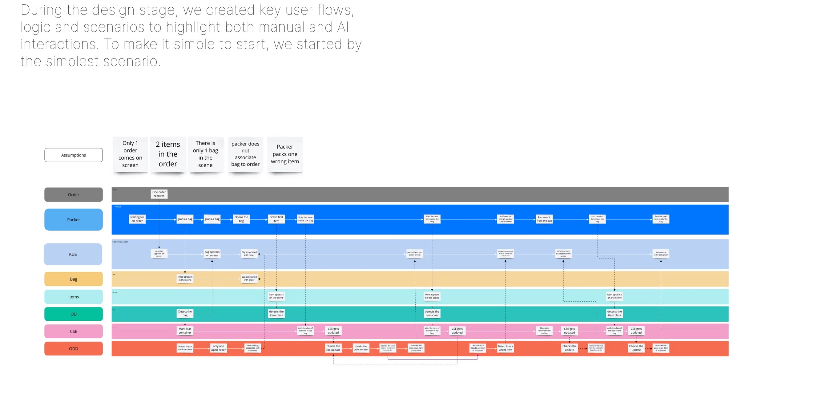Image resolution: width=826 pixels, height=400 pixels.
Task: Select 'Item on the order gets green' node
Action: [x=661, y=254]
